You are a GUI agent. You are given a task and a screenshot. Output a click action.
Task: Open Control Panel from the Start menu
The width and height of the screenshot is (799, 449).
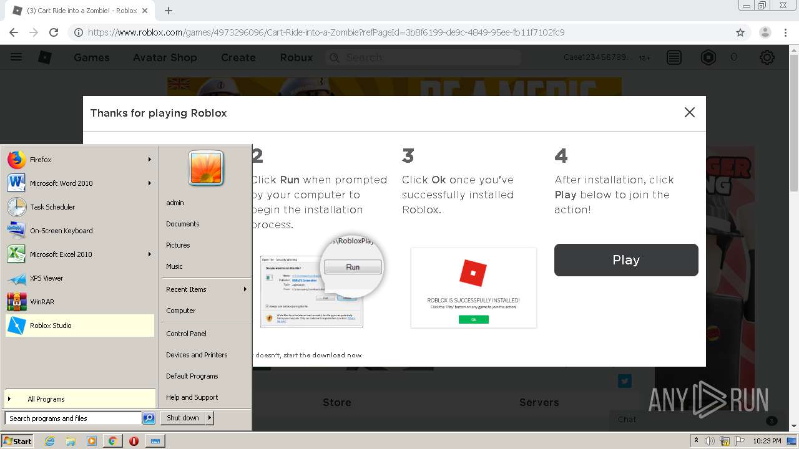click(206, 334)
